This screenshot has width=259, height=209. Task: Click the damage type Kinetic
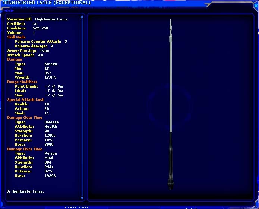(51, 64)
